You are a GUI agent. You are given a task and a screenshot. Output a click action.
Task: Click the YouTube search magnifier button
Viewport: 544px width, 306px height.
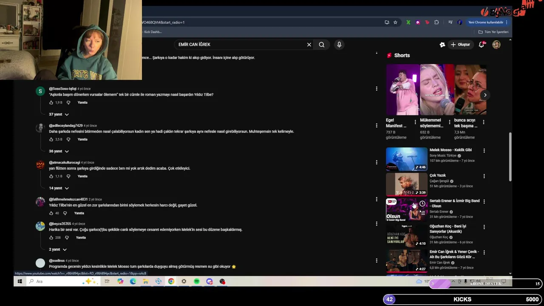(322, 45)
